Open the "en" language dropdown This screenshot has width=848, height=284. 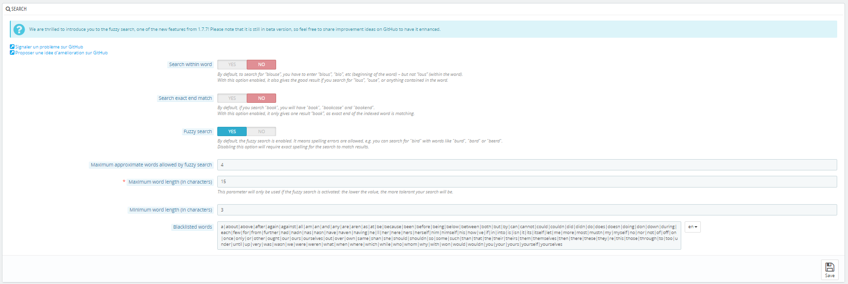coord(693,227)
